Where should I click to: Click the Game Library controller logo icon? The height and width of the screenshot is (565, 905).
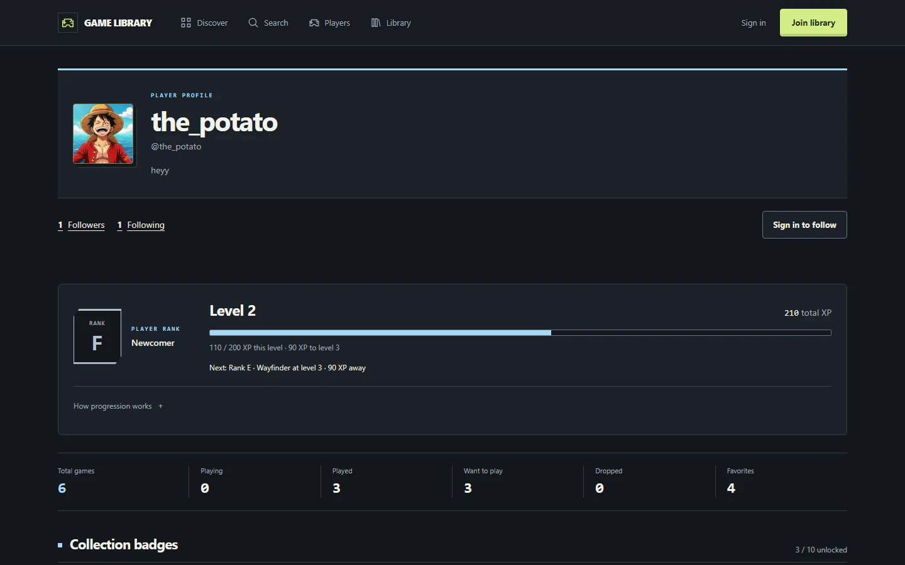point(68,23)
